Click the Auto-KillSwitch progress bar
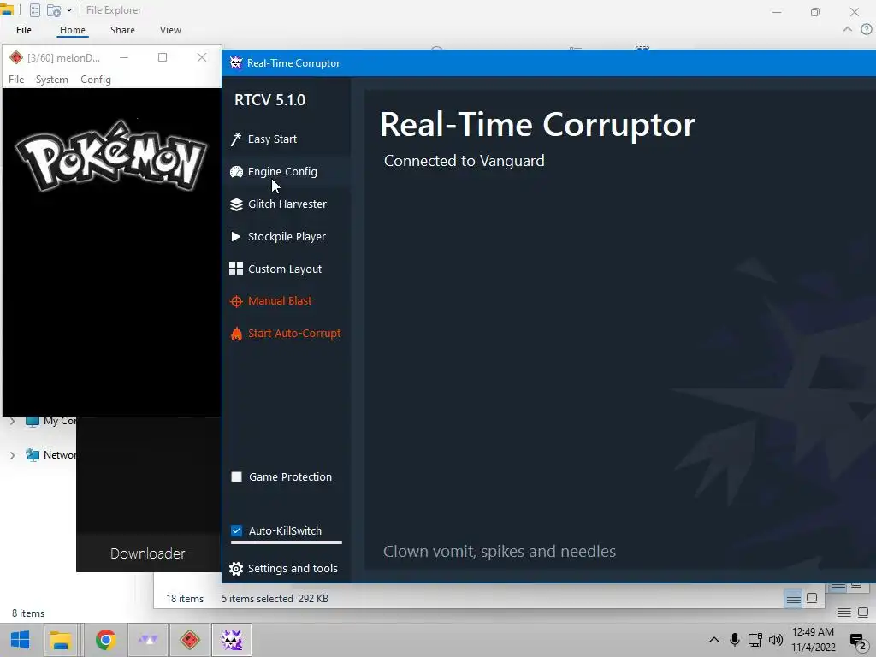 (x=286, y=542)
